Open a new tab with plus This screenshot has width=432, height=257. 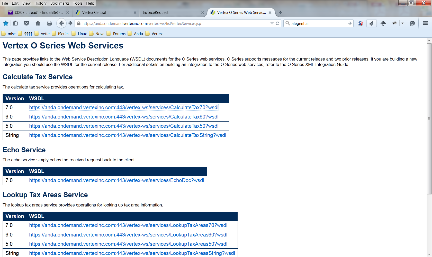pyautogui.click(x=281, y=12)
